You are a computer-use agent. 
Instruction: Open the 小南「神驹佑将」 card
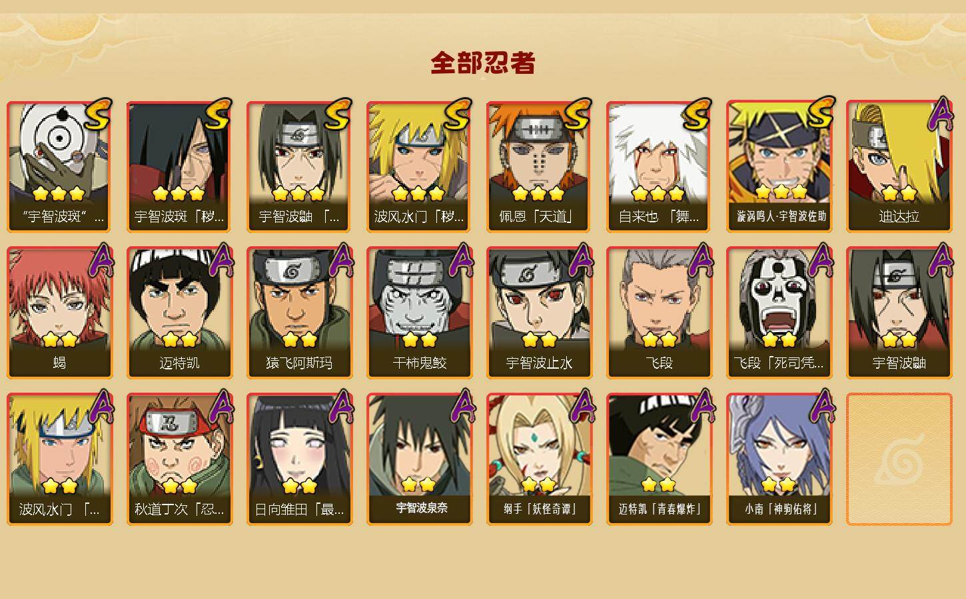(x=779, y=459)
